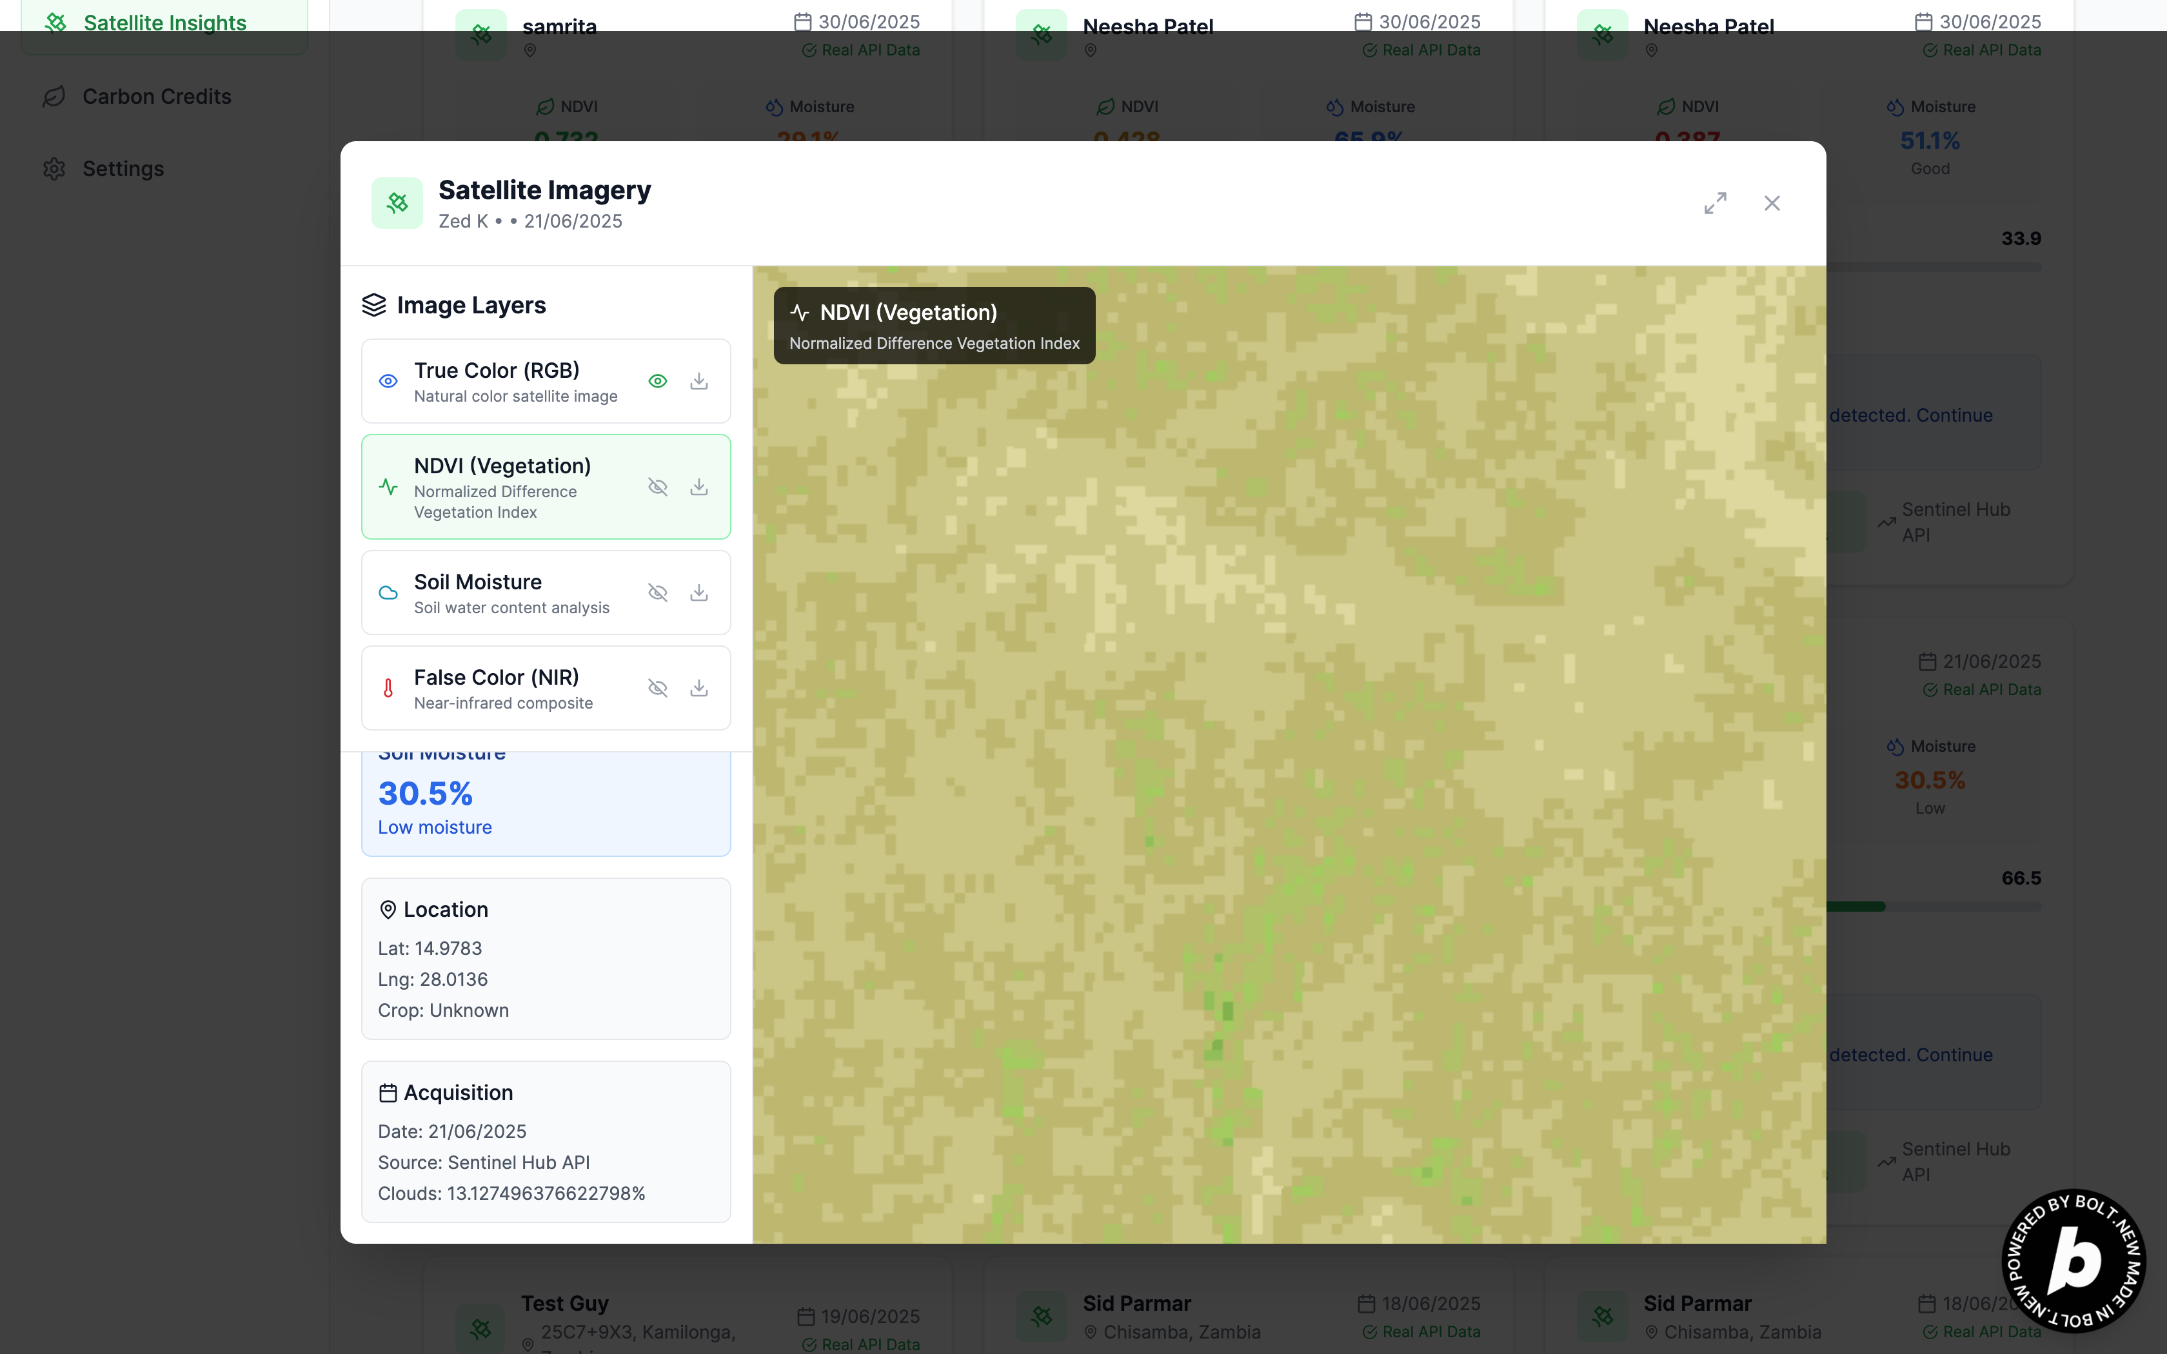Click the satellite icon in dialog header

click(397, 203)
